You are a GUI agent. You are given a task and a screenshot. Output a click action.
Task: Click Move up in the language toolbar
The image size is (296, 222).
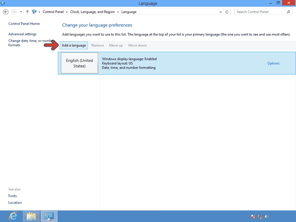[116, 45]
